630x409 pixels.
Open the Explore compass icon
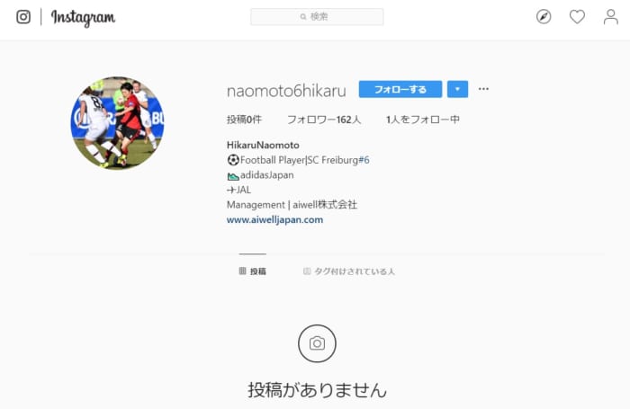pyautogui.click(x=544, y=17)
